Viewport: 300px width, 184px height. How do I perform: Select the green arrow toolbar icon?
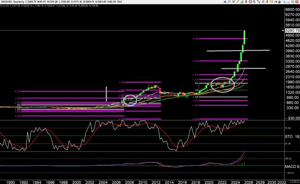(233, 2)
